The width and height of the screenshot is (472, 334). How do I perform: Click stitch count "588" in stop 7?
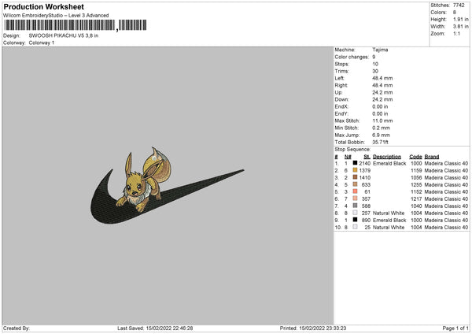(366, 206)
